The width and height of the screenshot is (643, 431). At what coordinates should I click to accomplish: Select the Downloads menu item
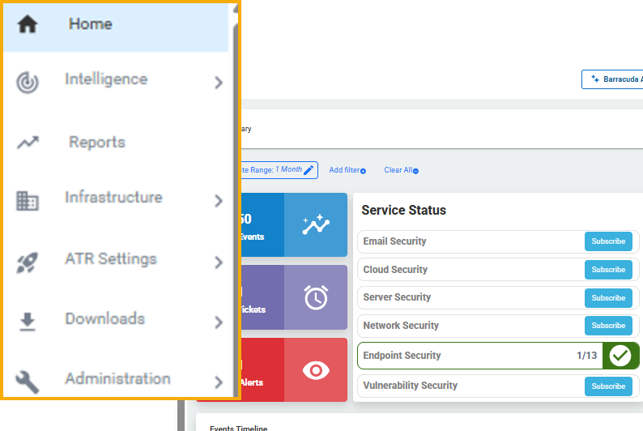point(104,319)
